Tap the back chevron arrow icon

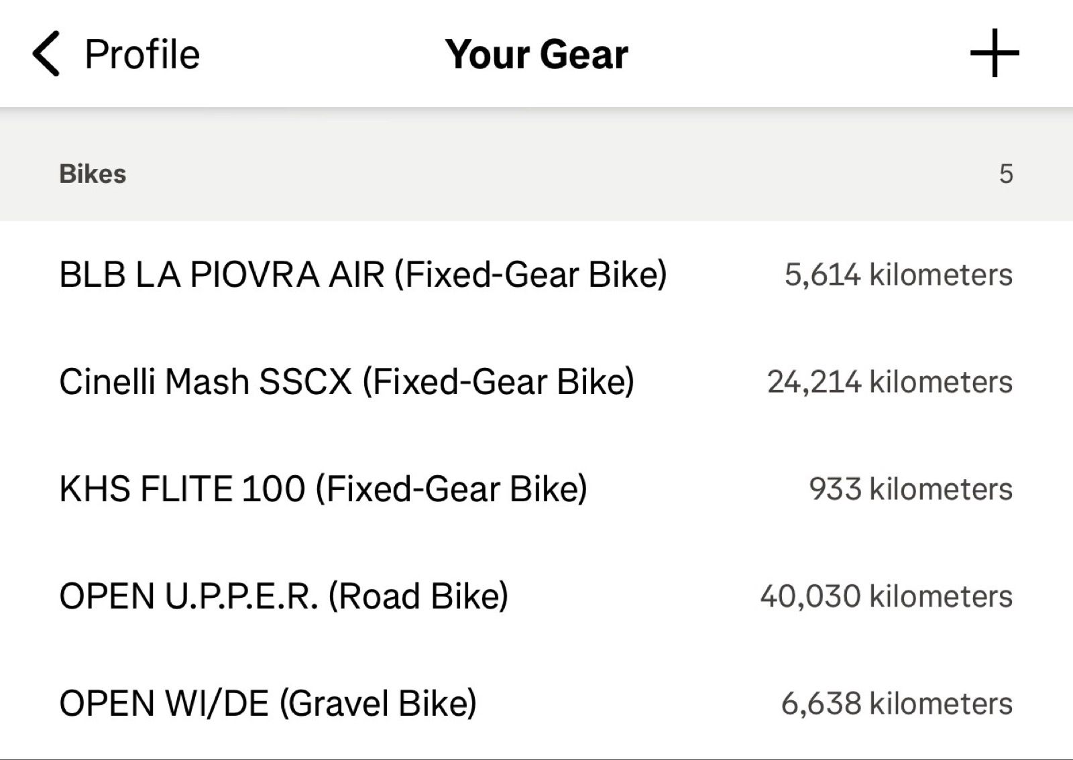46,54
